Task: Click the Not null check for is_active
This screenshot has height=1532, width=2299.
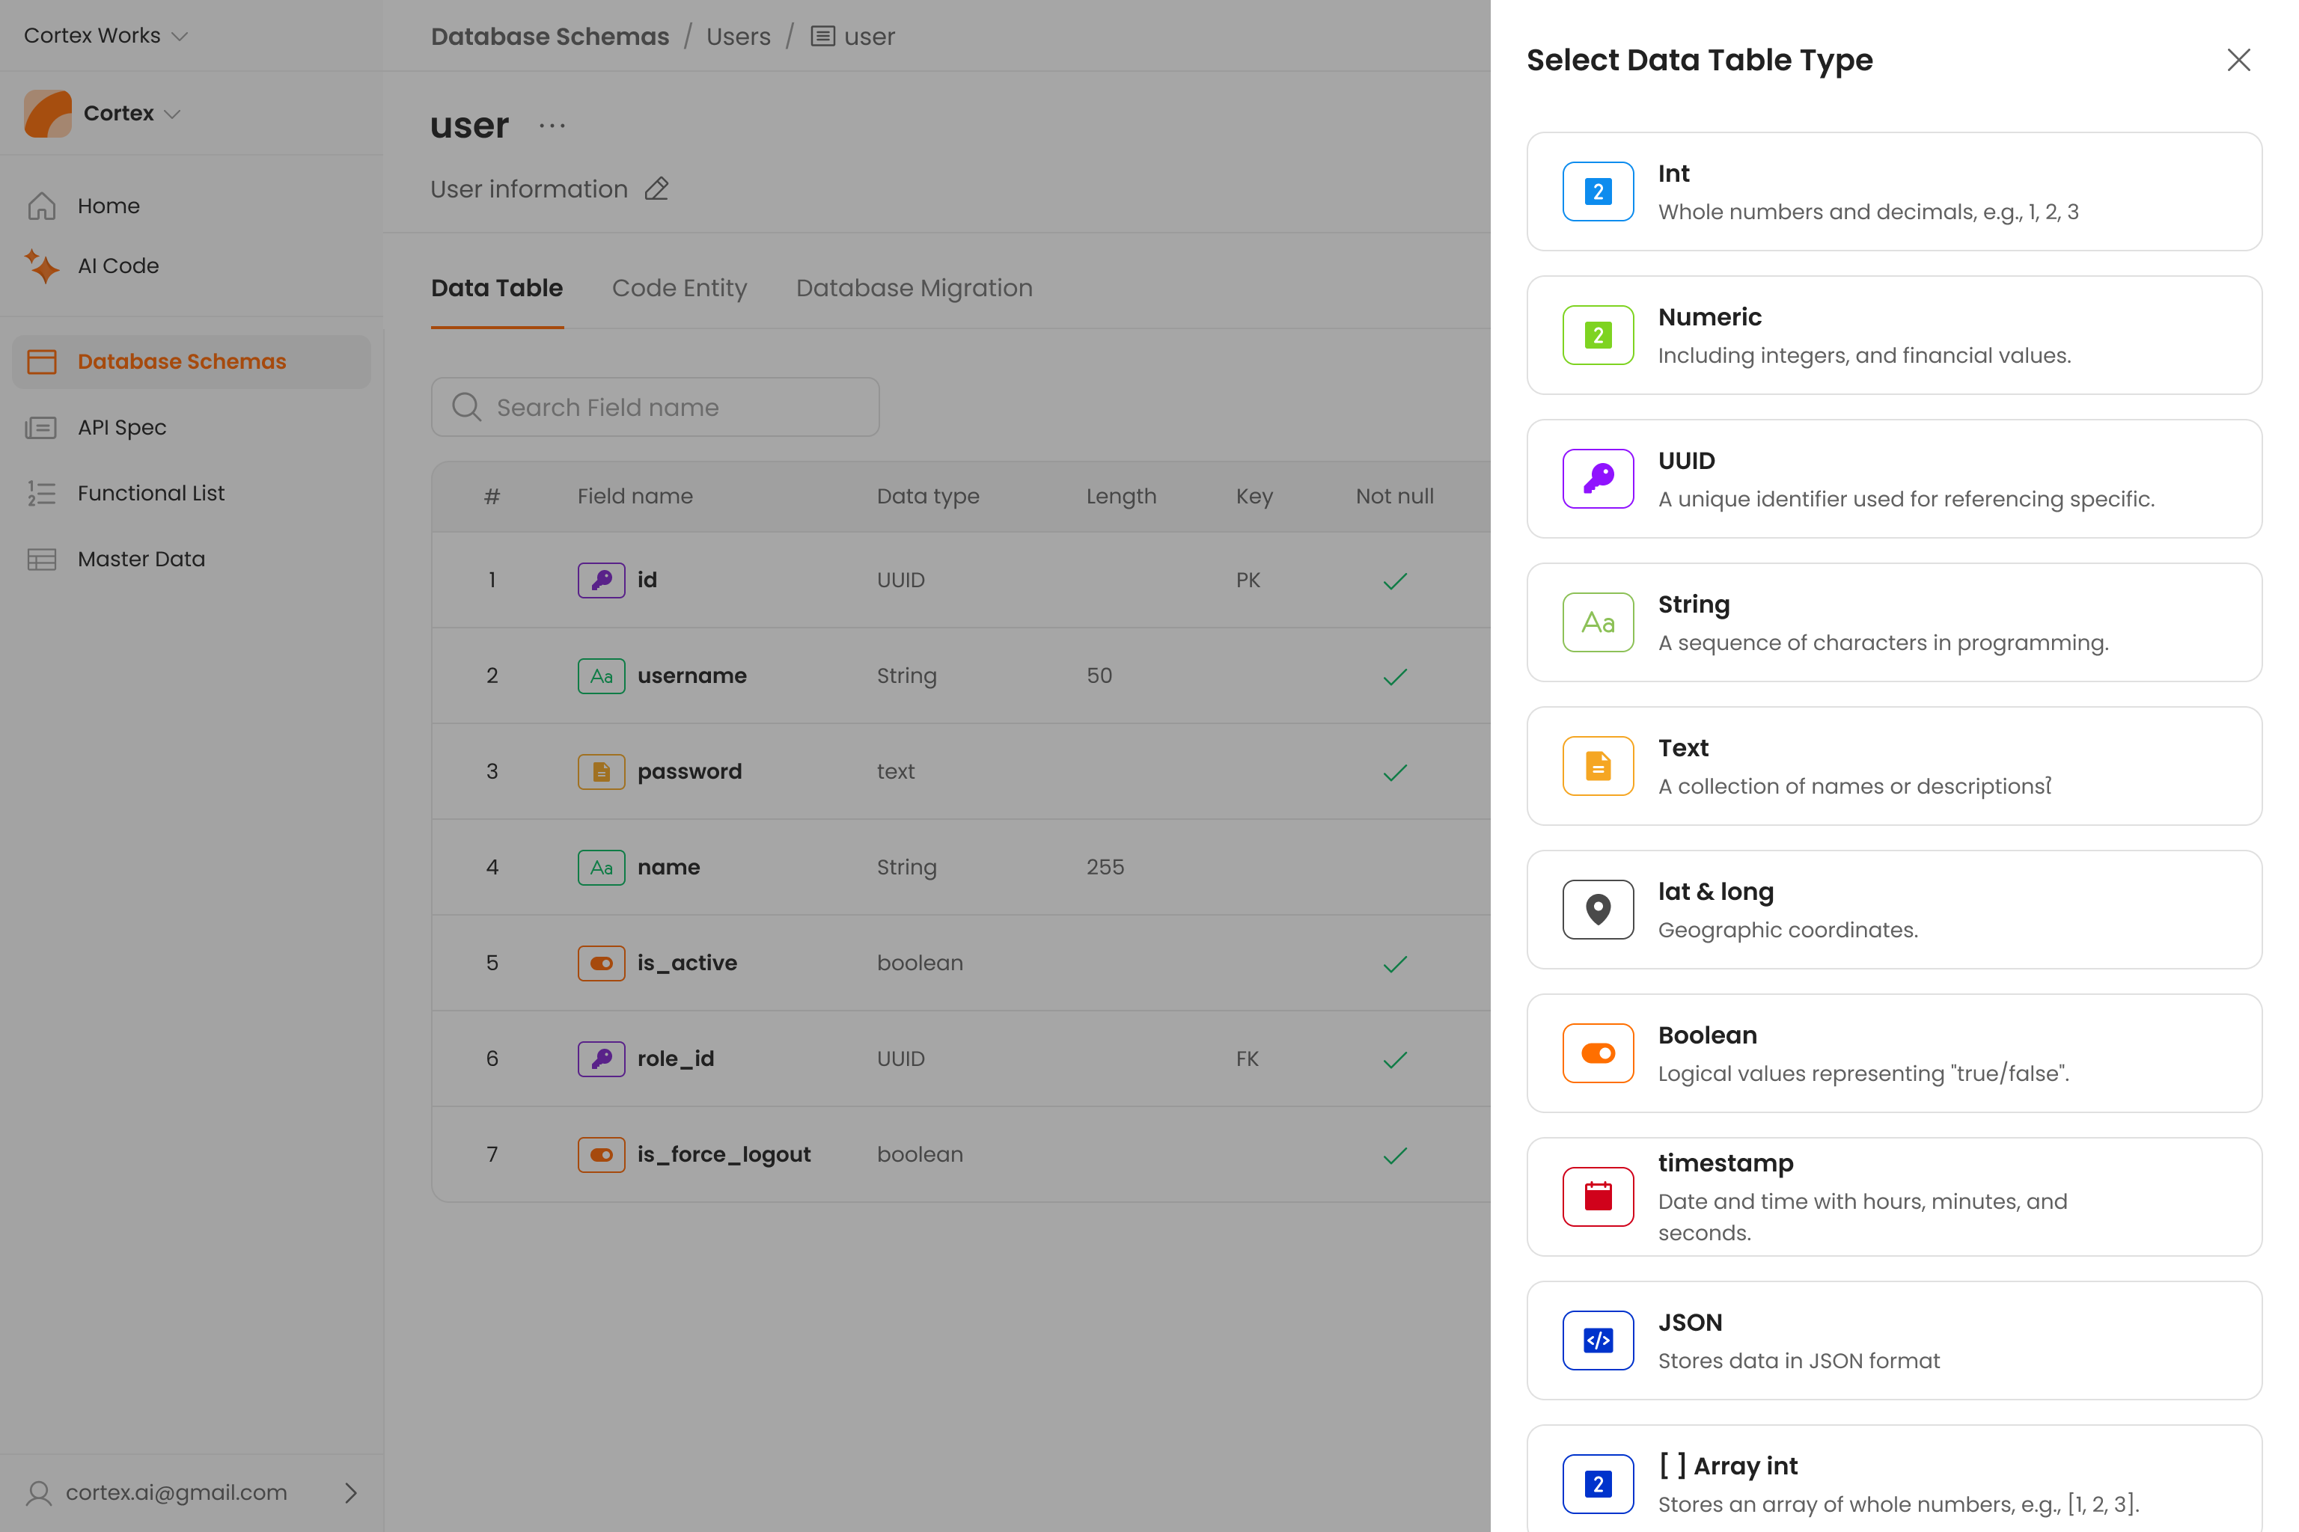Action: 1395,963
